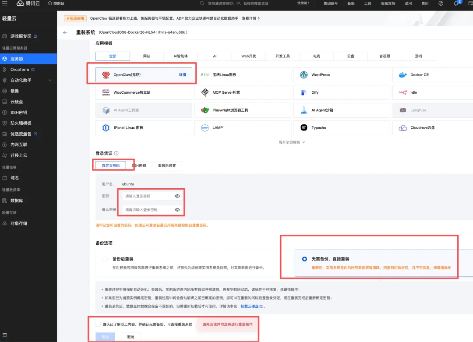Screen dimensions: 473x342
Task: Select the 网站 template tab
Action: pos(147,56)
